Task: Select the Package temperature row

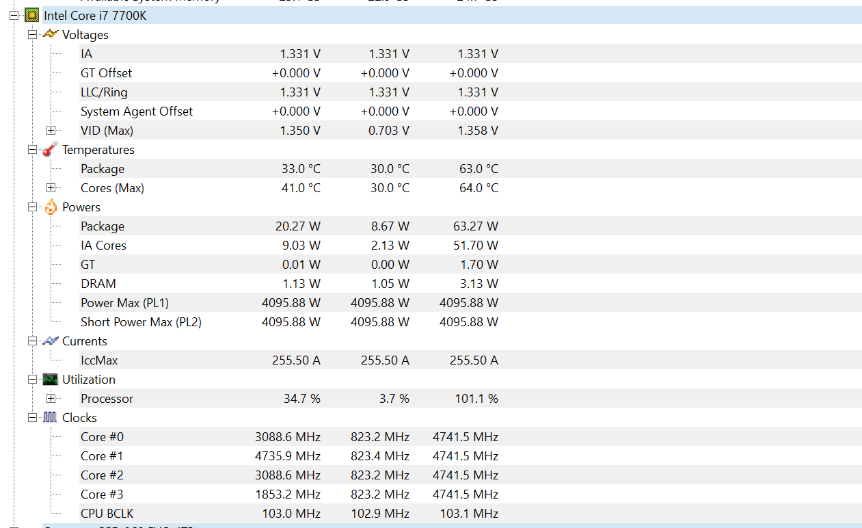Action: (x=103, y=169)
